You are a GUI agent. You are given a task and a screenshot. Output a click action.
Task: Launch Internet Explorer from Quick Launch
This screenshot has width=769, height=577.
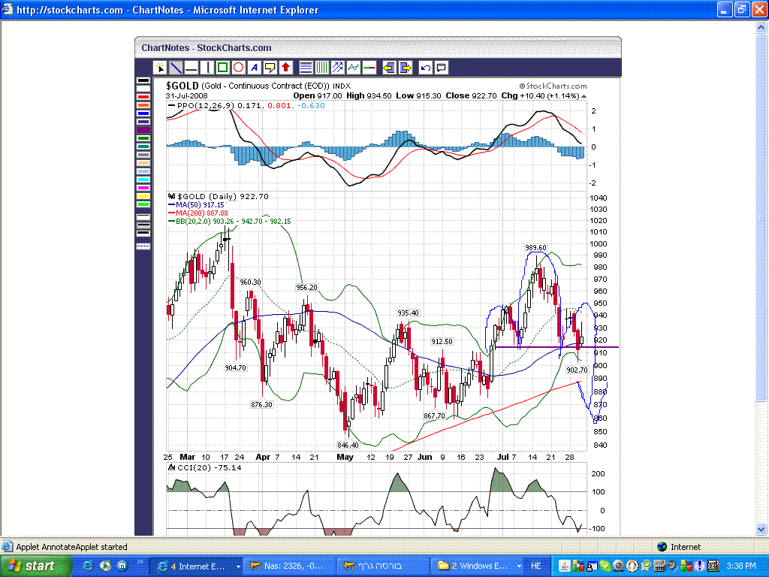(87, 566)
